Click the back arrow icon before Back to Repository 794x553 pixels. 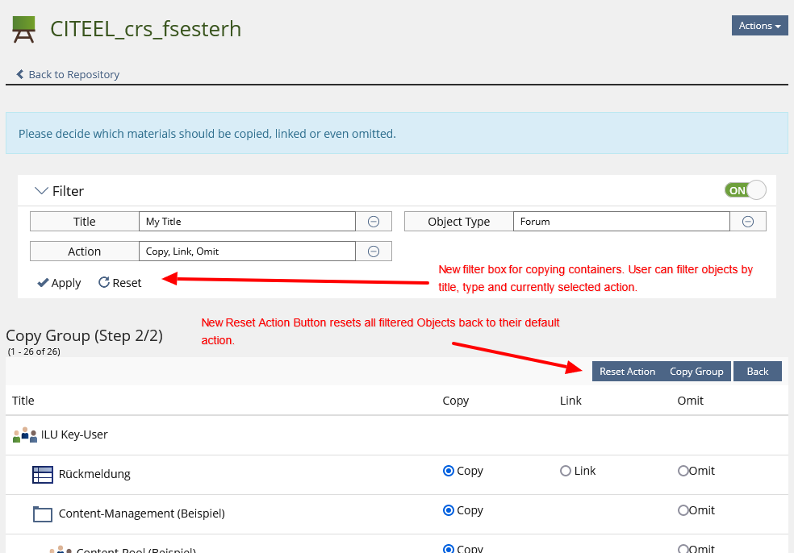(20, 74)
